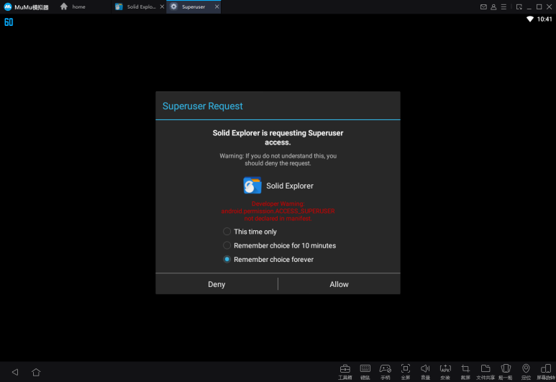Click the Superuser Request title
Viewport: 556px width, 382px height.
click(x=202, y=106)
